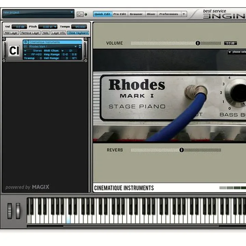The image size is (246, 246).
Task: Click the Key Range low note value
Action: (x=65, y=54)
